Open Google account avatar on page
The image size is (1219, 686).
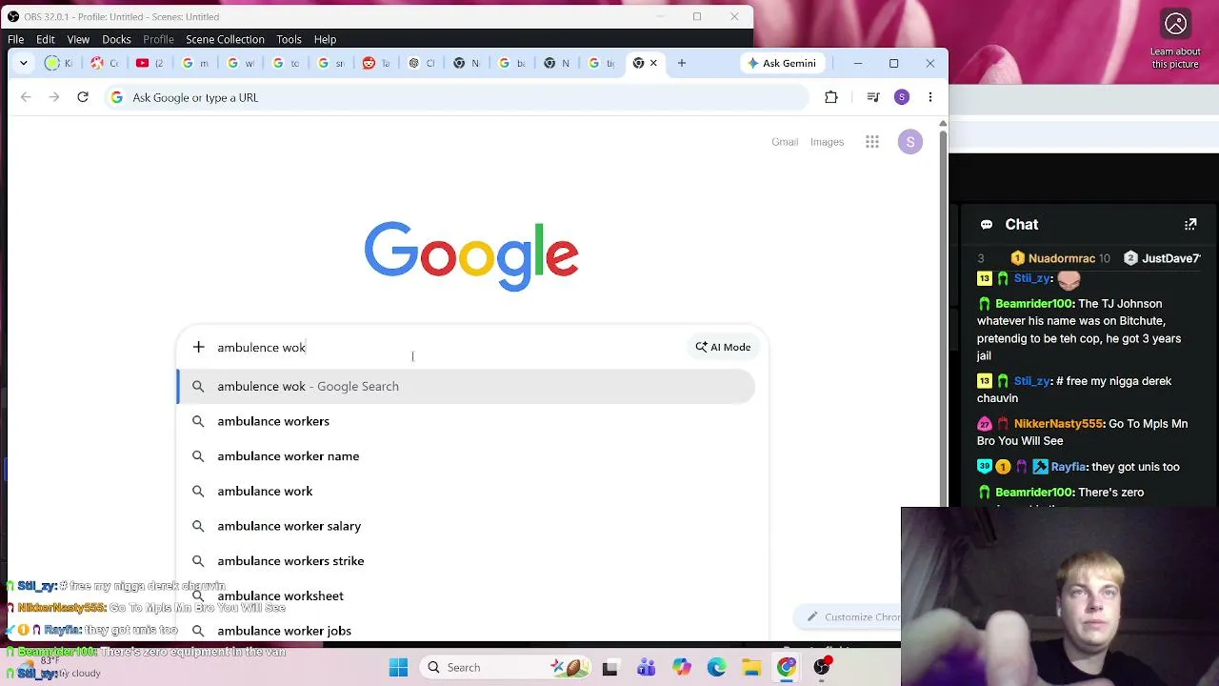[910, 142]
